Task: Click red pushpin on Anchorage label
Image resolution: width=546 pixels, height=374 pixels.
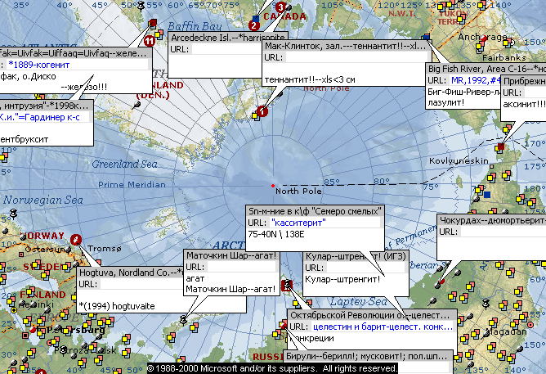Action: tap(483, 39)
